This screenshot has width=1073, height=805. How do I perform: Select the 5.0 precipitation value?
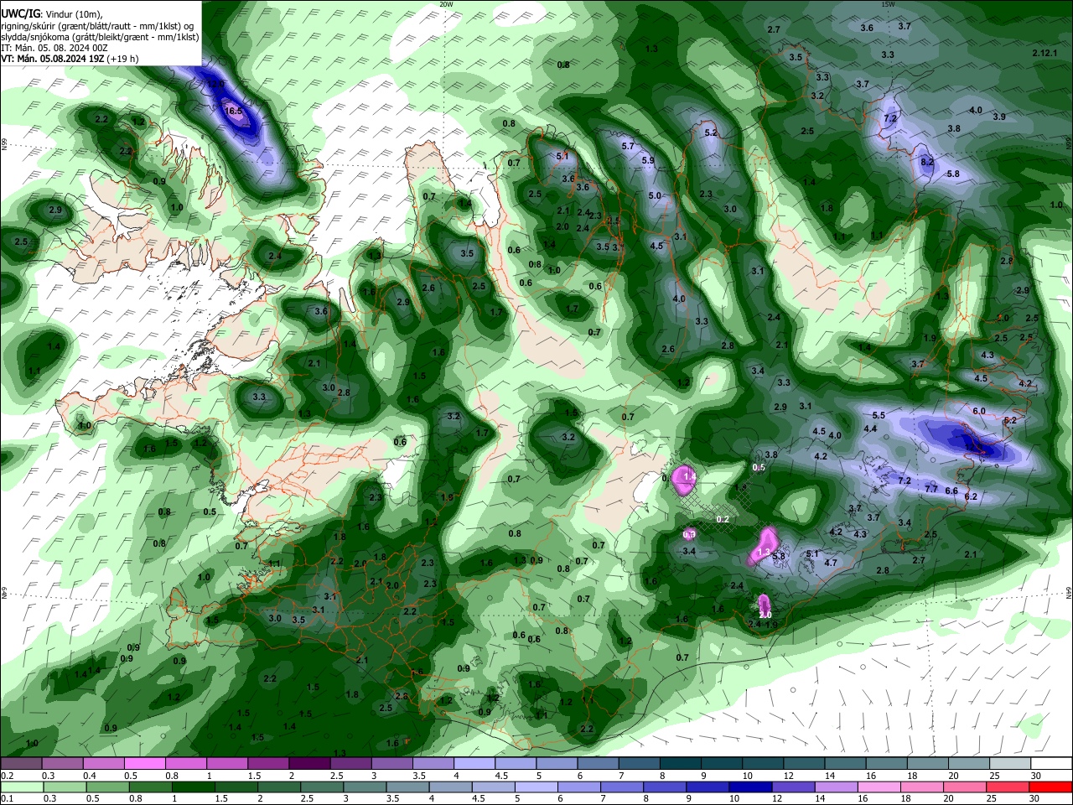[655, 196]
